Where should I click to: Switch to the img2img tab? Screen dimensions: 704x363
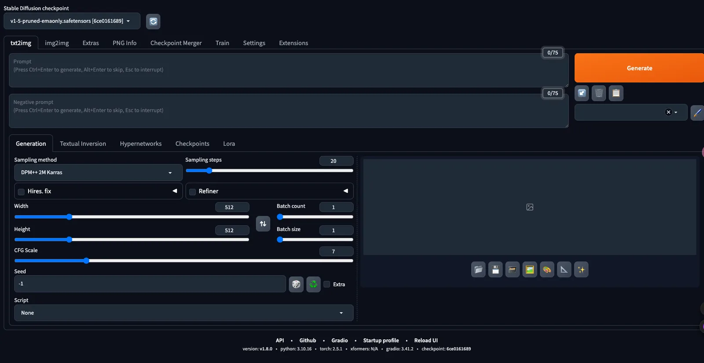57,43
